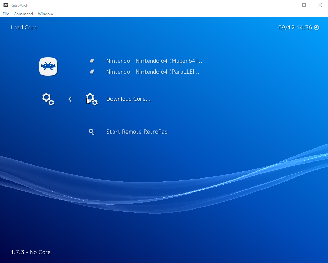Open the Window menu

tap(45, 14)
